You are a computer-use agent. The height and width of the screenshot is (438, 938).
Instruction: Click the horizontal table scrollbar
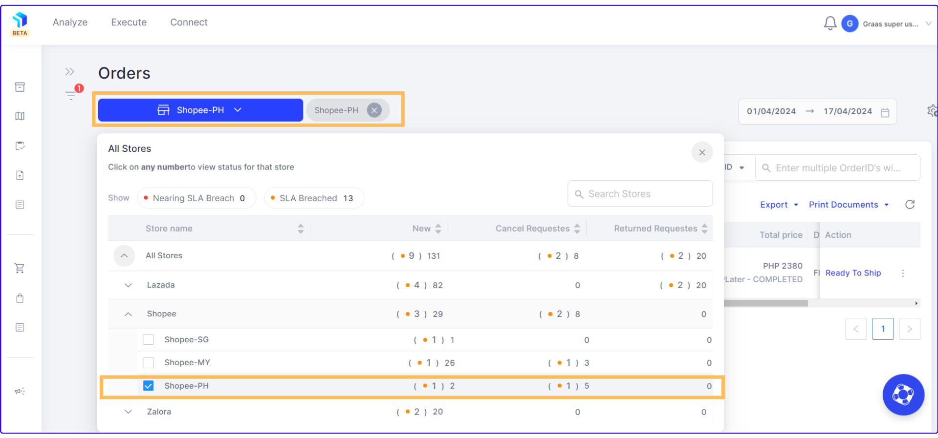tap(766, 303)
